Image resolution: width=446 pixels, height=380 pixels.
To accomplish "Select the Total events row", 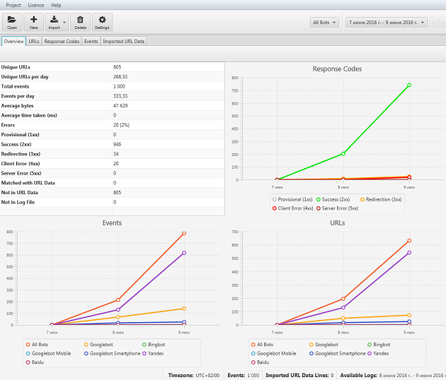I will 113,86.
